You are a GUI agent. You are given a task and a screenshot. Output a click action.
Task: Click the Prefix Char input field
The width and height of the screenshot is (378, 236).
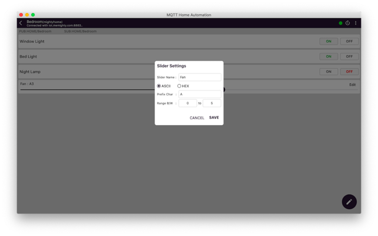coord(200,95)
